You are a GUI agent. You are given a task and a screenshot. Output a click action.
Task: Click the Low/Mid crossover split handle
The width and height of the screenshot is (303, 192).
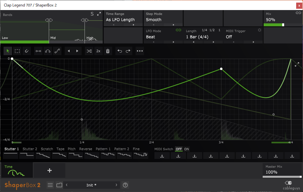pyautogui.click(x=49, y=20)
